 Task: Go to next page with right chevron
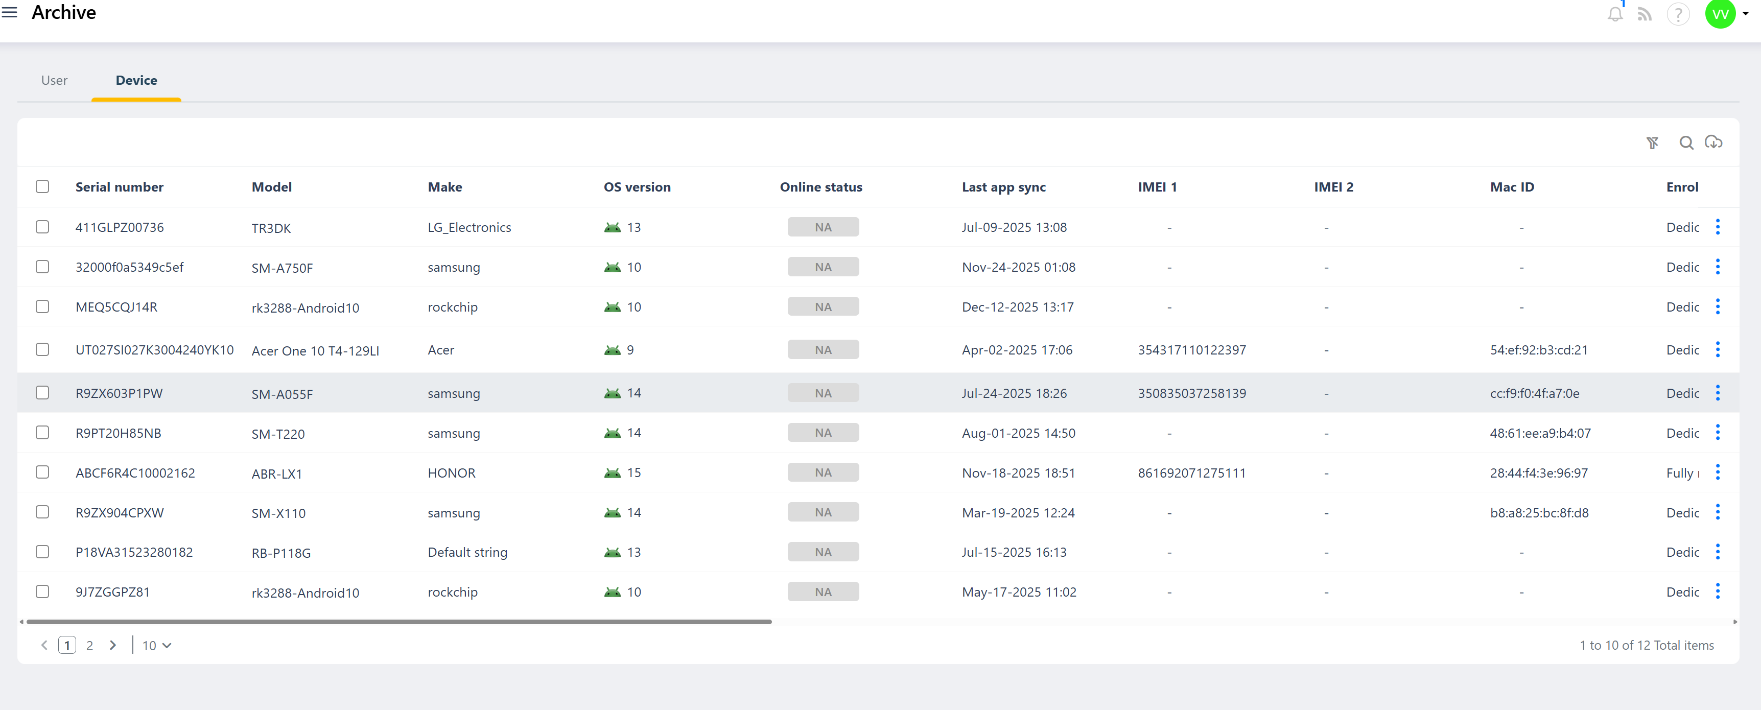(113, 645)
